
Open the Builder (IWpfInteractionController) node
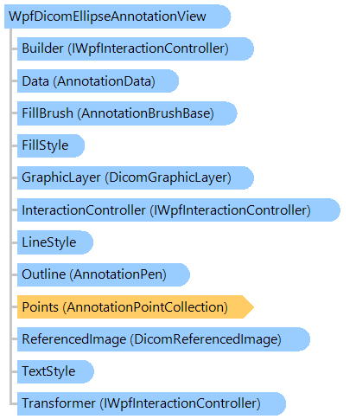coord(136,48)
